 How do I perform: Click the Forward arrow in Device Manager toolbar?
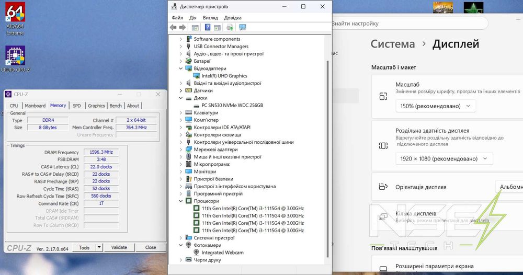coord(182,27)
